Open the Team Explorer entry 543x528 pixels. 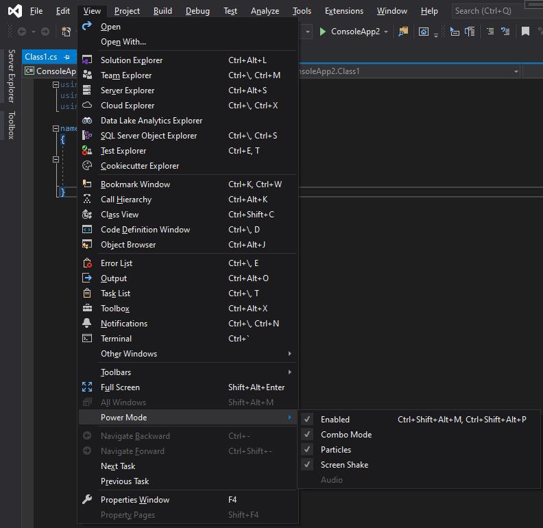tap(126, 75)
